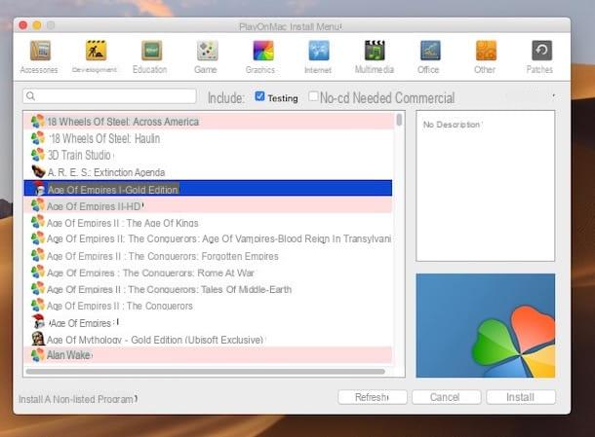The height and width of the screenshot is (437, 595).
Task: Select 18 Wheels Of Steel: Across America
Action: tap(208, 122)
